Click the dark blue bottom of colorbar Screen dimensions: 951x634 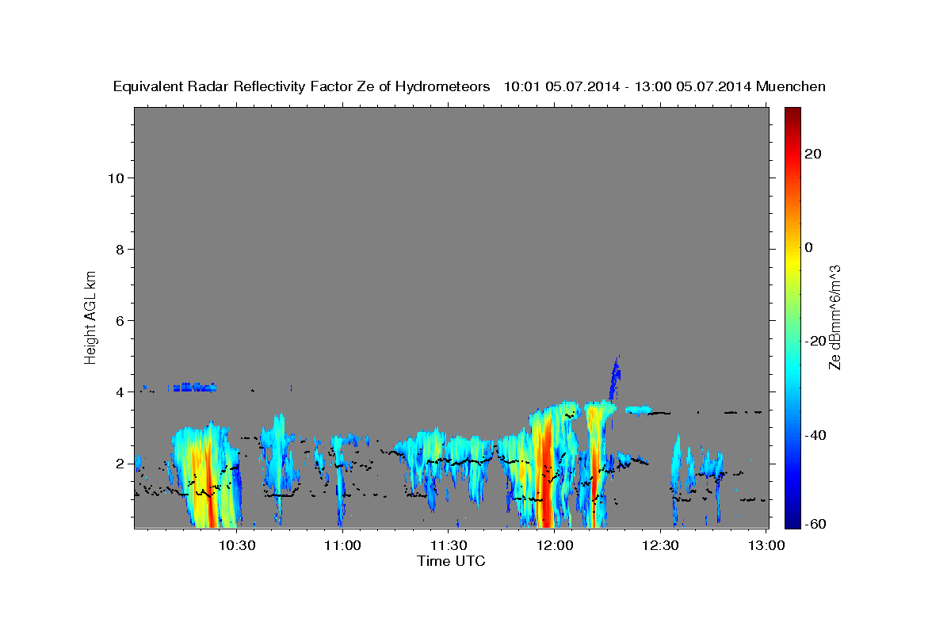tap(792, 519)
